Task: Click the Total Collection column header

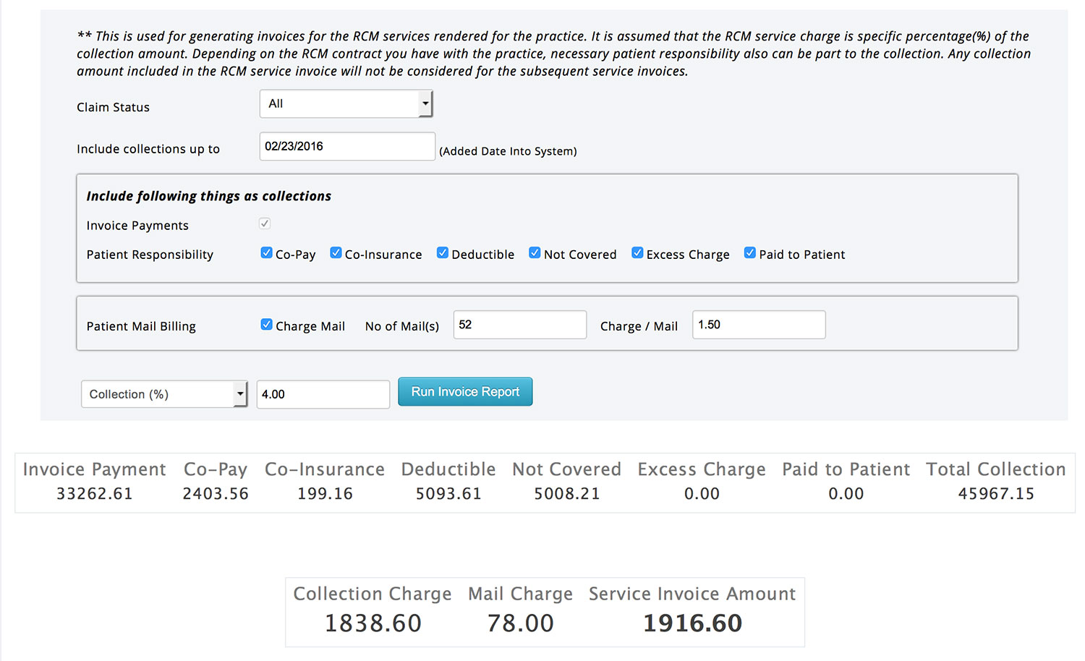Action: [x=995, y=469]
